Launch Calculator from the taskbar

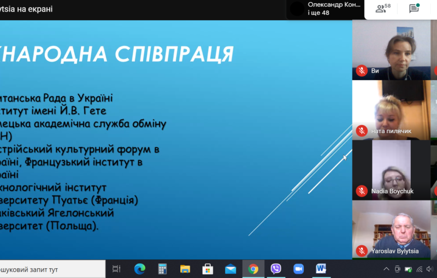pyautogui.click(x=162, y=269)
